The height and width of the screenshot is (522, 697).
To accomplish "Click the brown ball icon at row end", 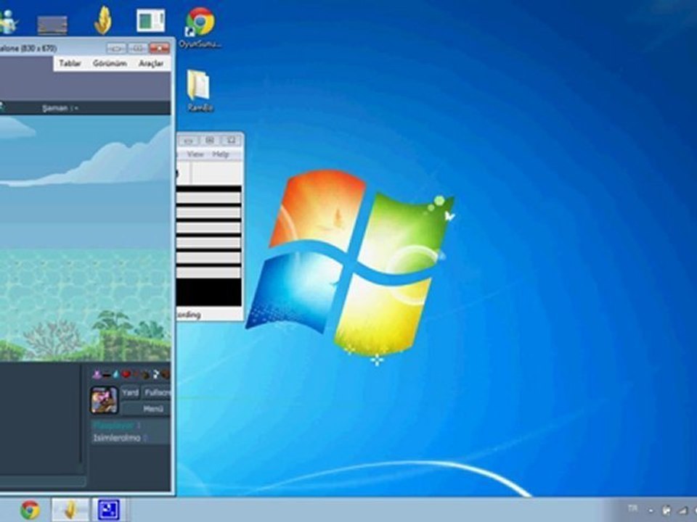I will pos(166,375).
